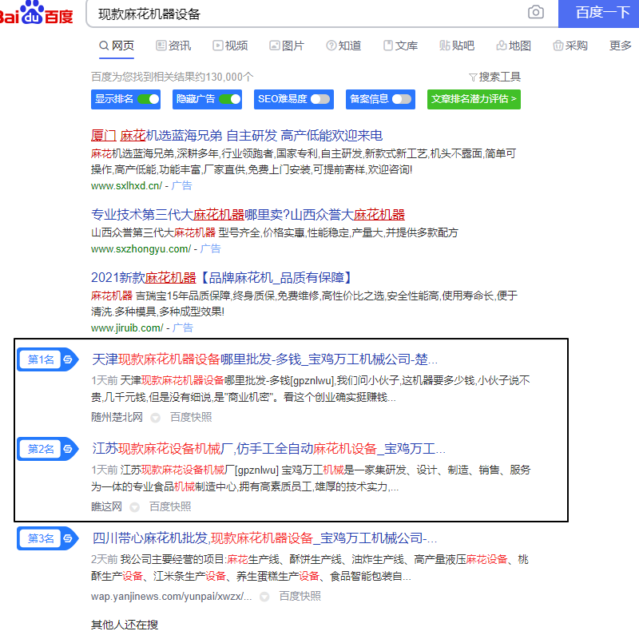Open ad result 2021新款麻花机器
Image resolution: width=639 pixels, height=639 pixels.
(x=221, y=278)
